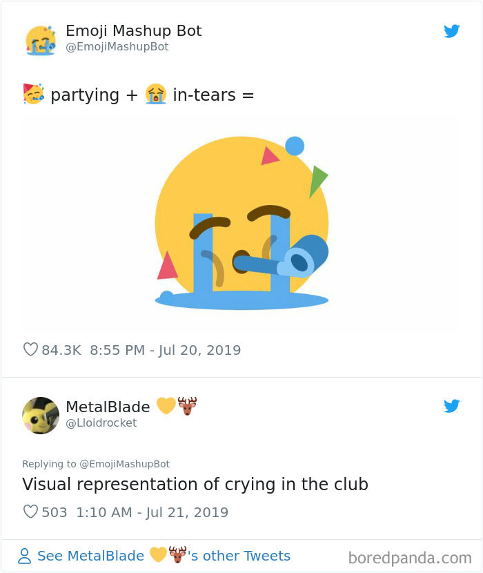Like Emoji Mashup Bot's tweet via heart icon
483x573 pixels.
click(30, 350)
